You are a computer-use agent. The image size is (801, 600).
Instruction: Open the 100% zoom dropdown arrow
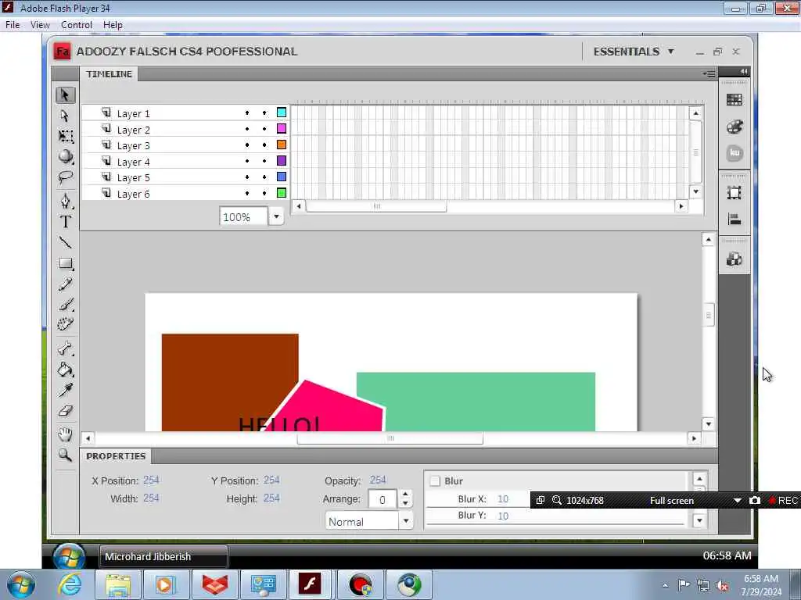276,216
